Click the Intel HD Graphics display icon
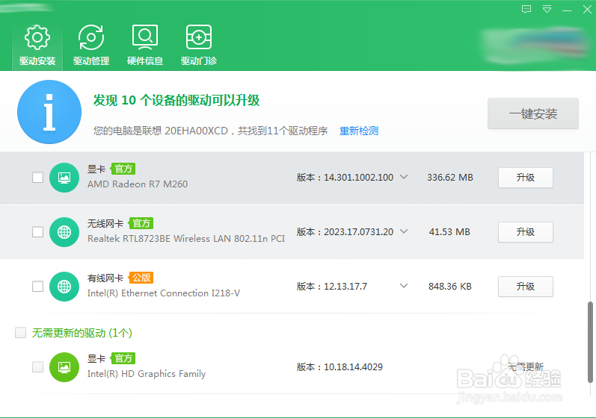Image resolution: width=596 pixels, height=418 pixels. coord(64,367)
